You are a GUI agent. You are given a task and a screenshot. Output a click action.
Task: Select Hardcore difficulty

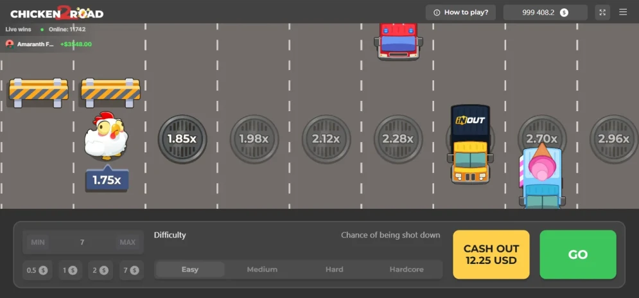407,270
